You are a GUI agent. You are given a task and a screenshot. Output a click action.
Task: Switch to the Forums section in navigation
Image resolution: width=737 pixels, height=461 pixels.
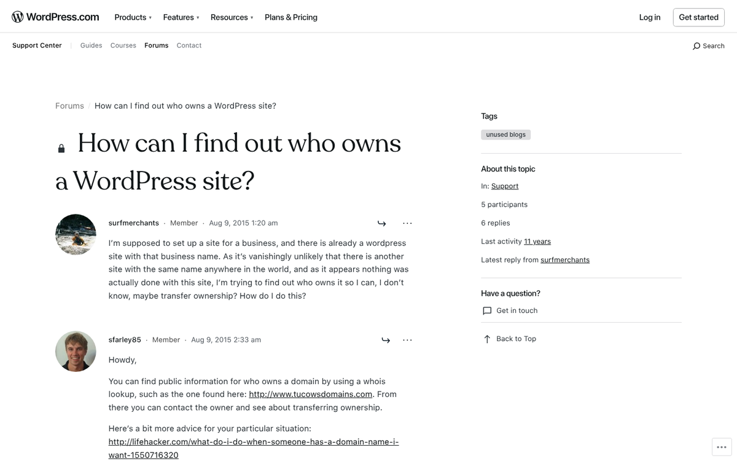click(156, 45)
